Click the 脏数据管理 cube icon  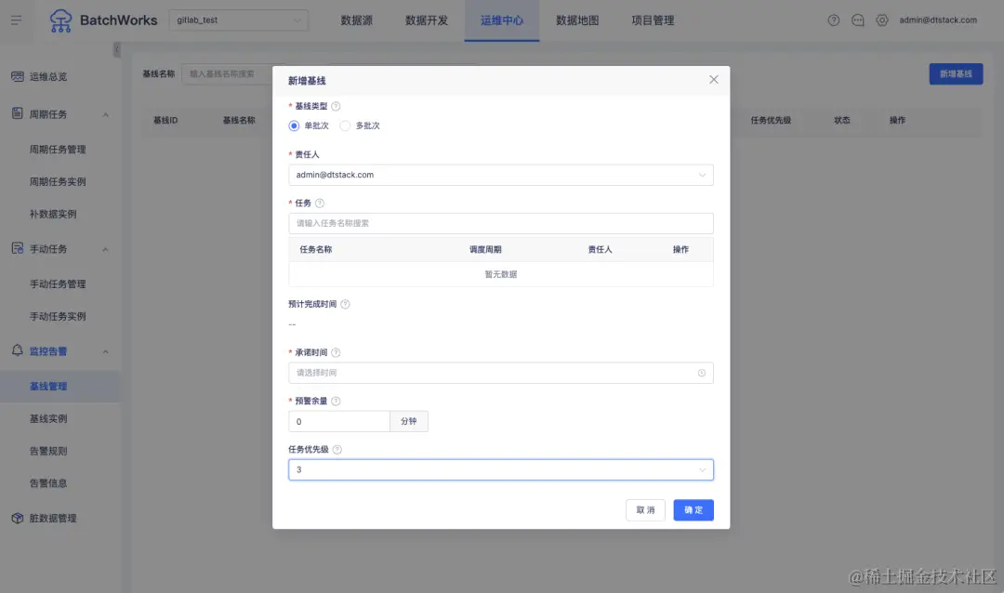pos(18,518)
